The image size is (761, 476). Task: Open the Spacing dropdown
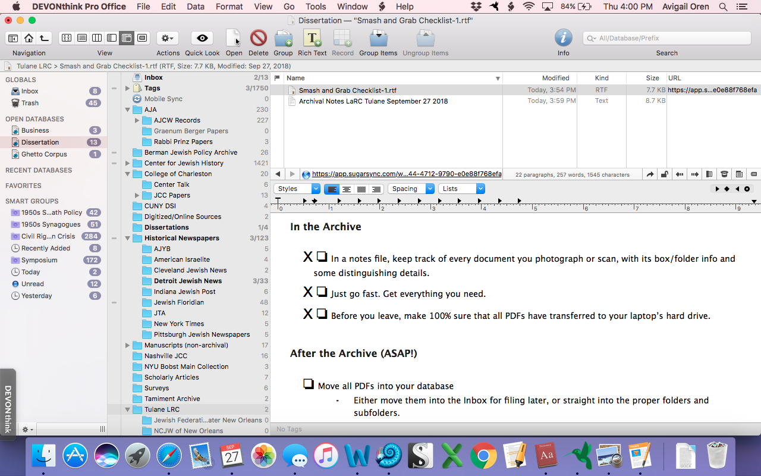(411, 189)
